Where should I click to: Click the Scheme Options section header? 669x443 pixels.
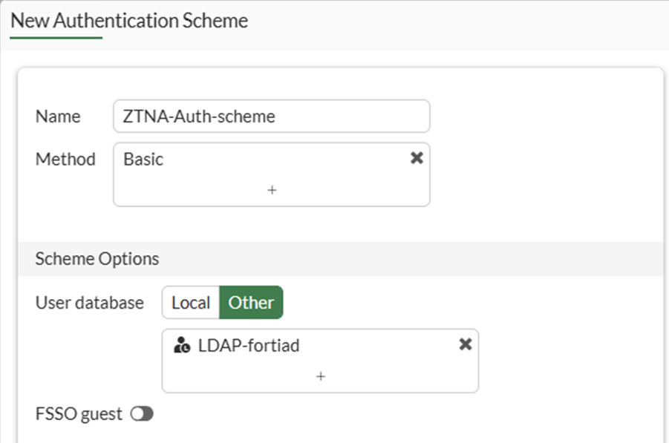pyautogui.click(x=97, y=259)
